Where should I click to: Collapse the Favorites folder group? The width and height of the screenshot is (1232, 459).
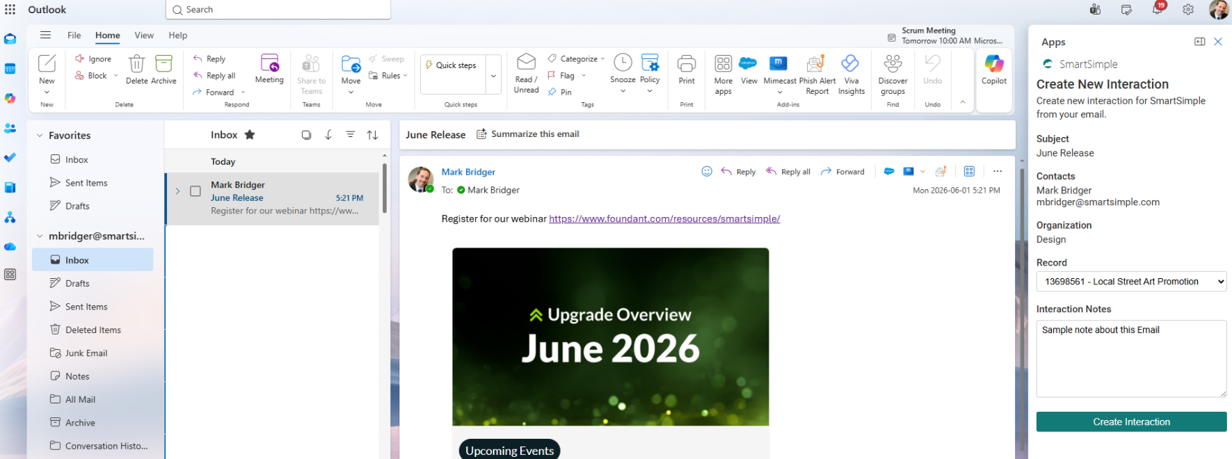click(x=40, y=136)
